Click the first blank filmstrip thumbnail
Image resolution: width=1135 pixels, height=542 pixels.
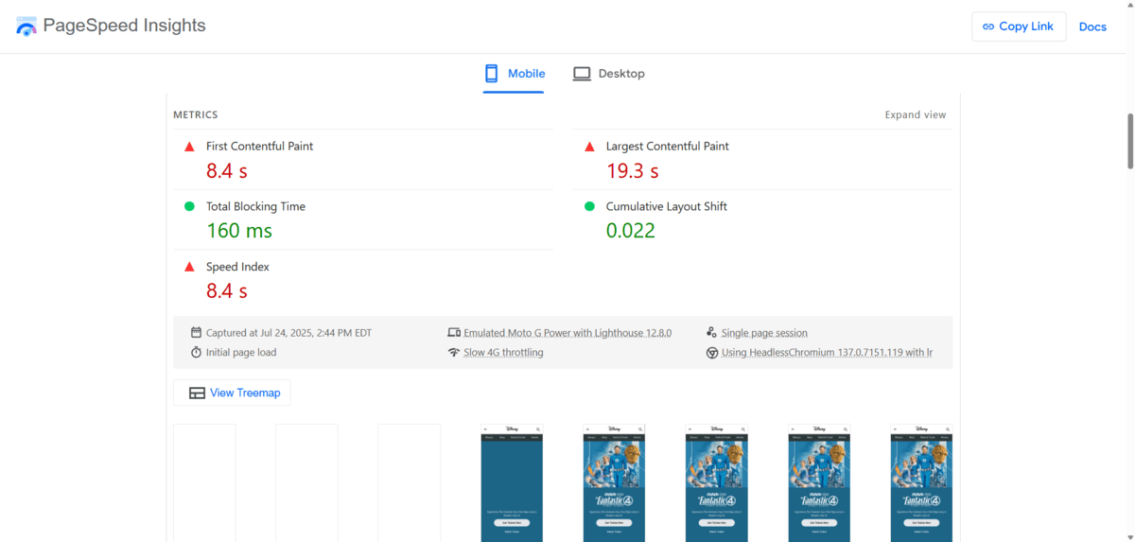click(204, 482)
